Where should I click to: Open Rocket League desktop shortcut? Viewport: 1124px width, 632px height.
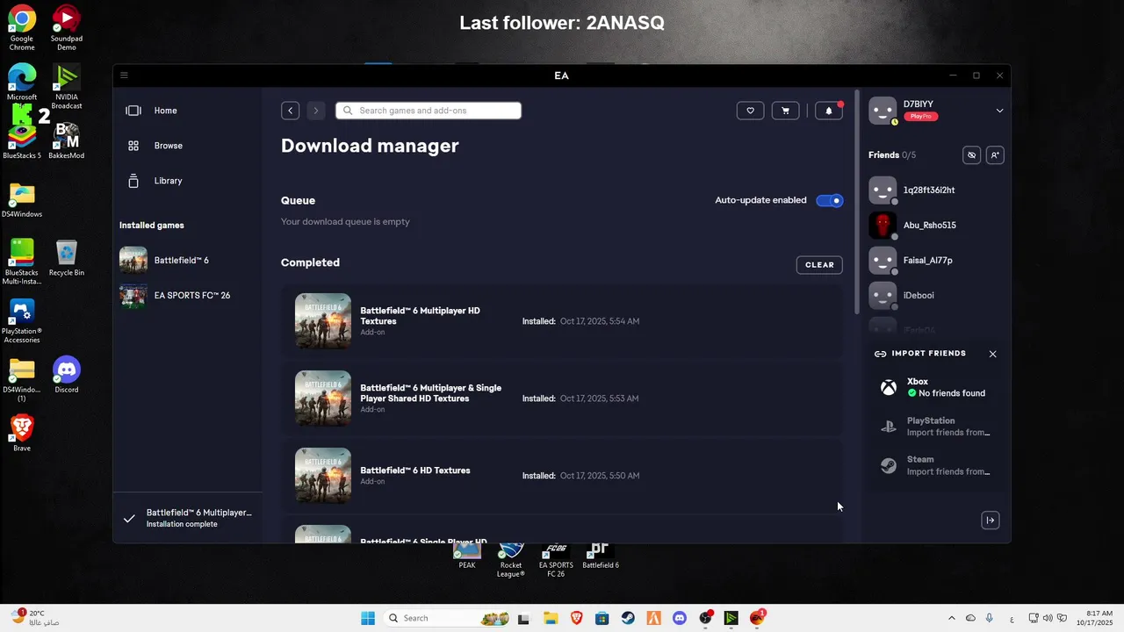511,560
